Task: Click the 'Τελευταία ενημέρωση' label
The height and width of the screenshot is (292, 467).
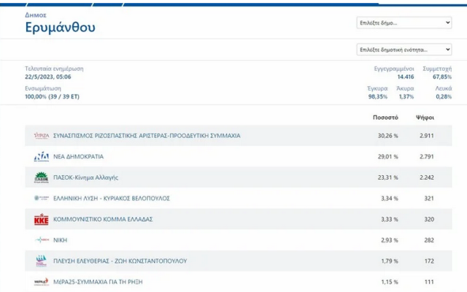Action: (54, 69)
